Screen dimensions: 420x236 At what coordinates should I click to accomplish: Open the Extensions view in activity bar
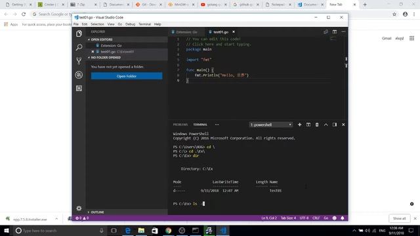(x=79, y=88)
